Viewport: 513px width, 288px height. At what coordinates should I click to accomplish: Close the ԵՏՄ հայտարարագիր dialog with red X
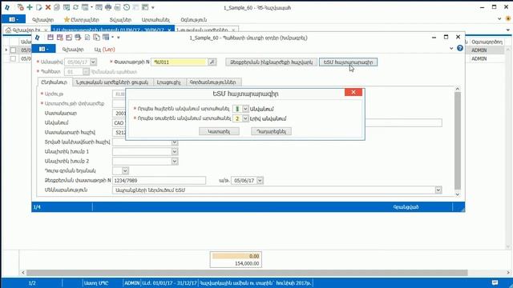point(353,93)
